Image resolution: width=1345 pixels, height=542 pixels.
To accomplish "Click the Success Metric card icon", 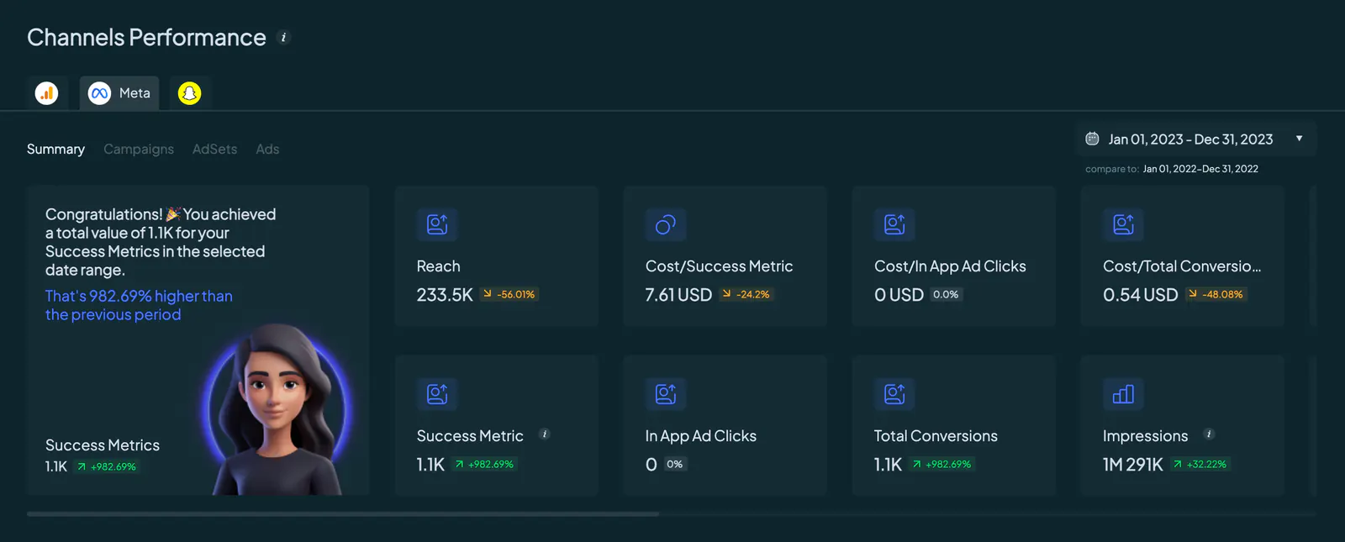I will click(x=437, y=394).
